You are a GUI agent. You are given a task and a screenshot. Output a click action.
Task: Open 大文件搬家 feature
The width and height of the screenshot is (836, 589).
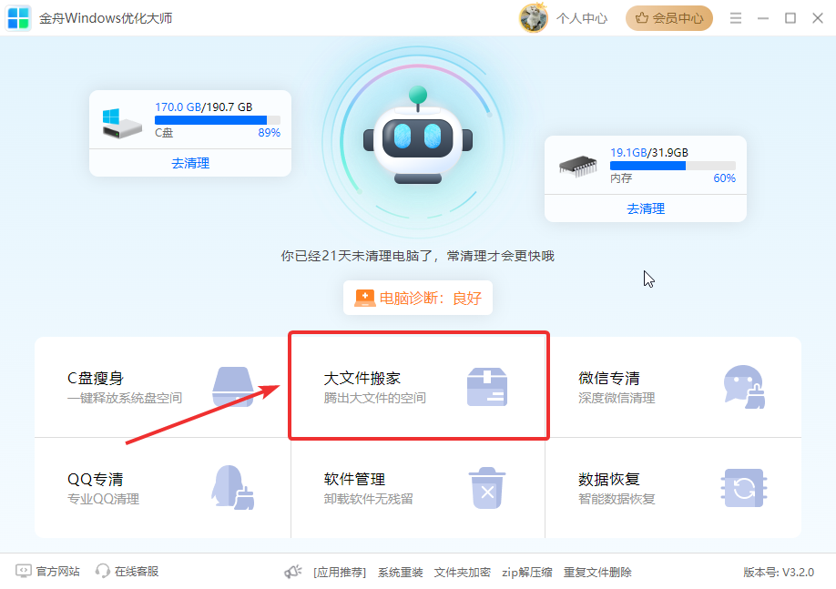pos(419,386)
